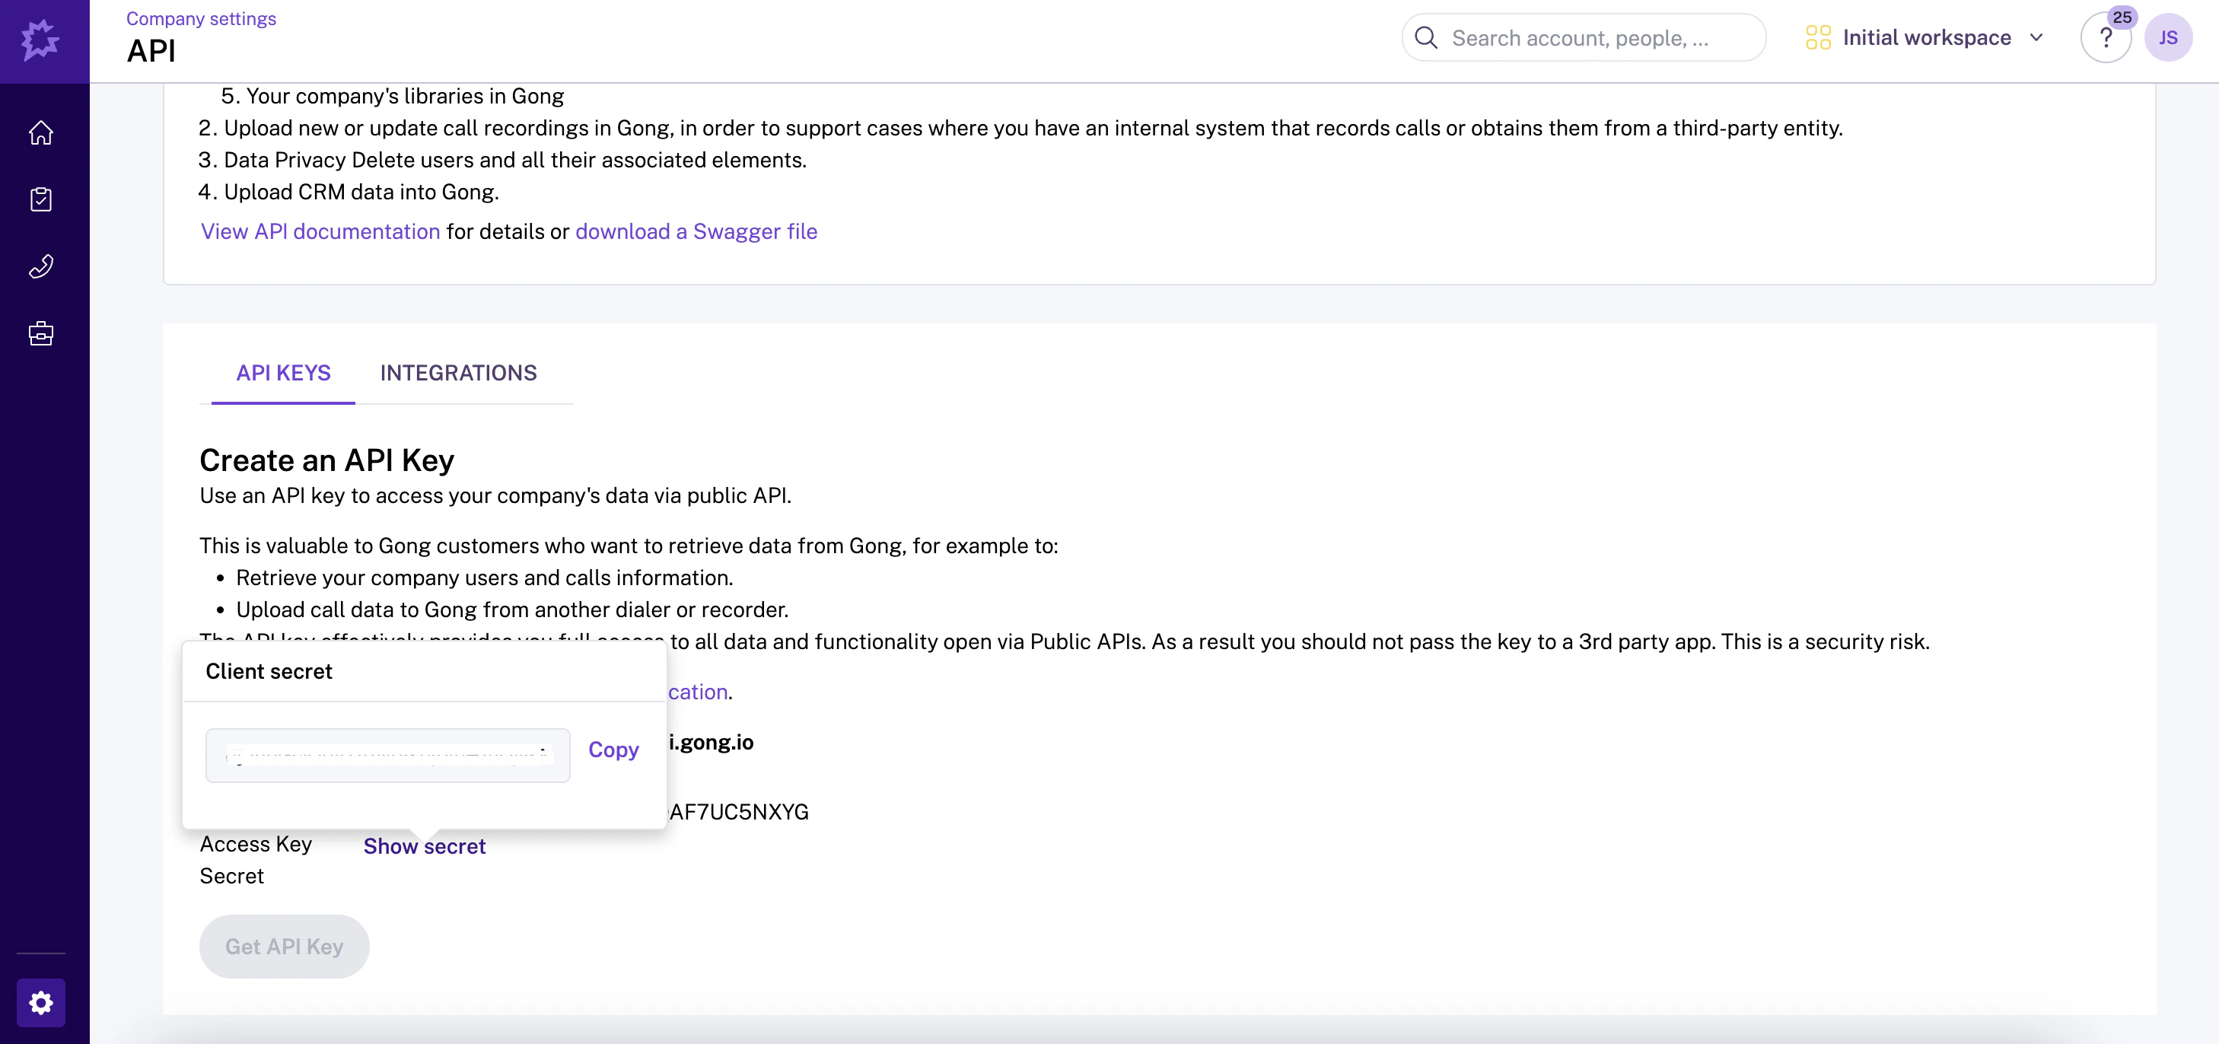The image size is (2219, 1044).
Task: Open the to-do clipboard icon in the sidebar
Action: tap(40, 200)
